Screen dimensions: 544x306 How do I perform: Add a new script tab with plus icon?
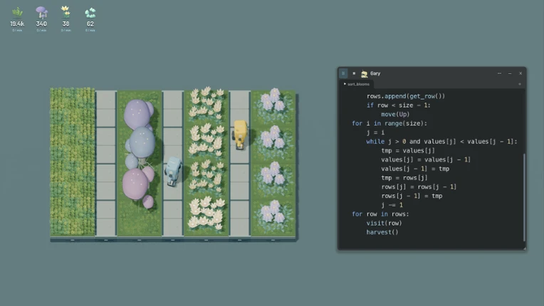click(x=519, y=84)
